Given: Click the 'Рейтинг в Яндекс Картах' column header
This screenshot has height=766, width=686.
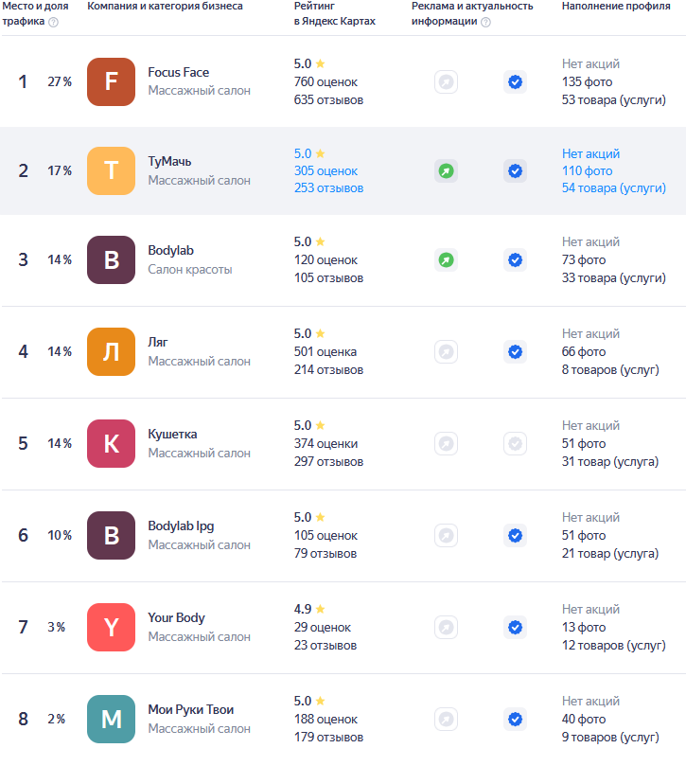Looking at the screenshot, I should 334,13.
